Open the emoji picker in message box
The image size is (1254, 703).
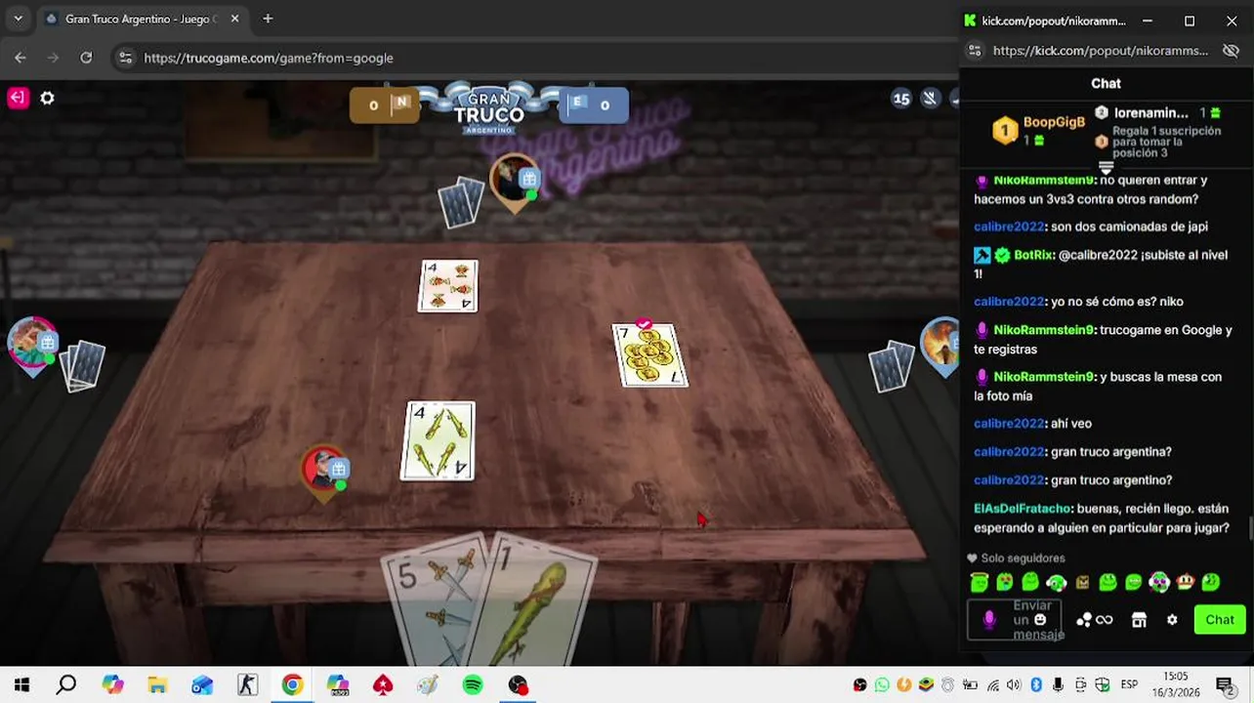[x=1040, y=620]
